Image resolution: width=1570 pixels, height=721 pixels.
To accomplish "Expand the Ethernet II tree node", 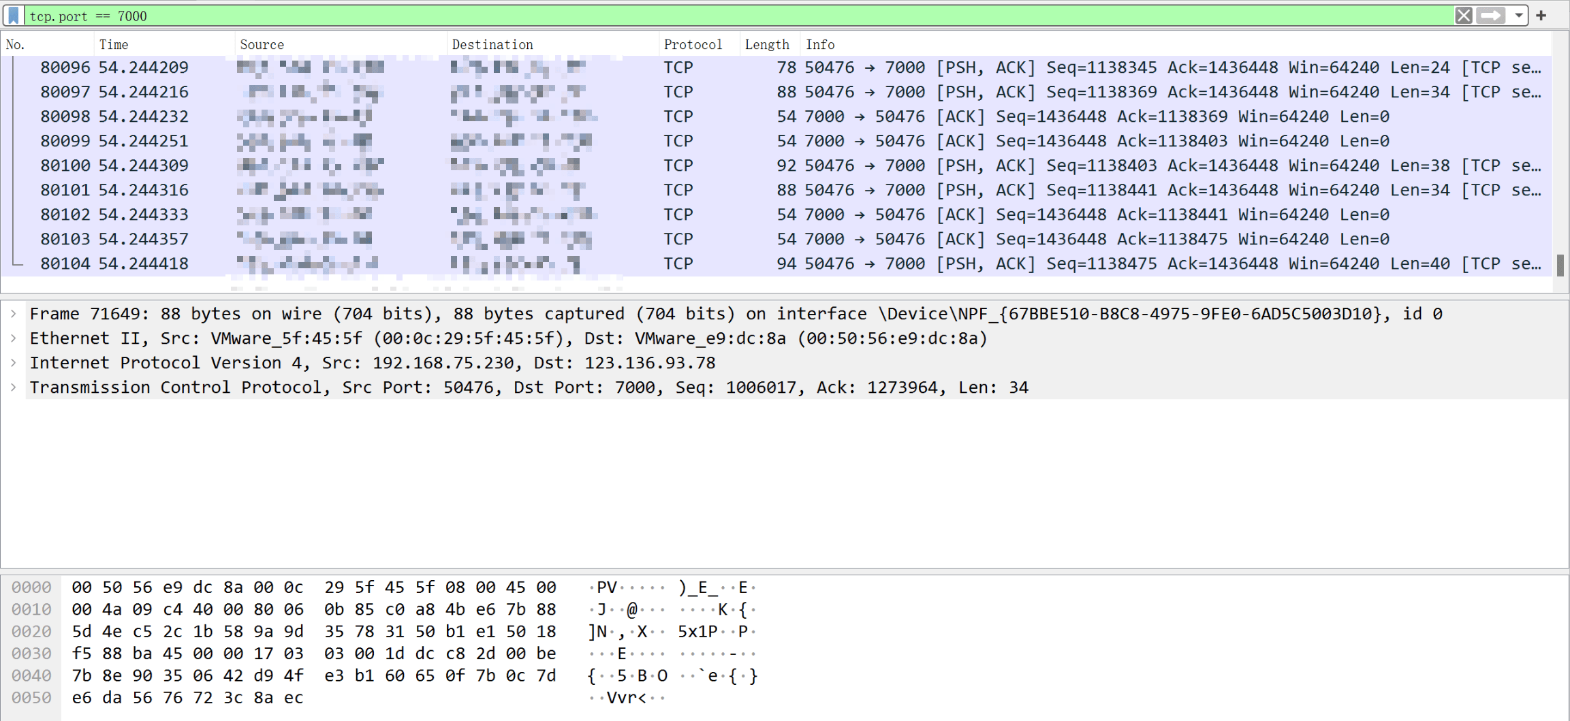I will (13, 338).
